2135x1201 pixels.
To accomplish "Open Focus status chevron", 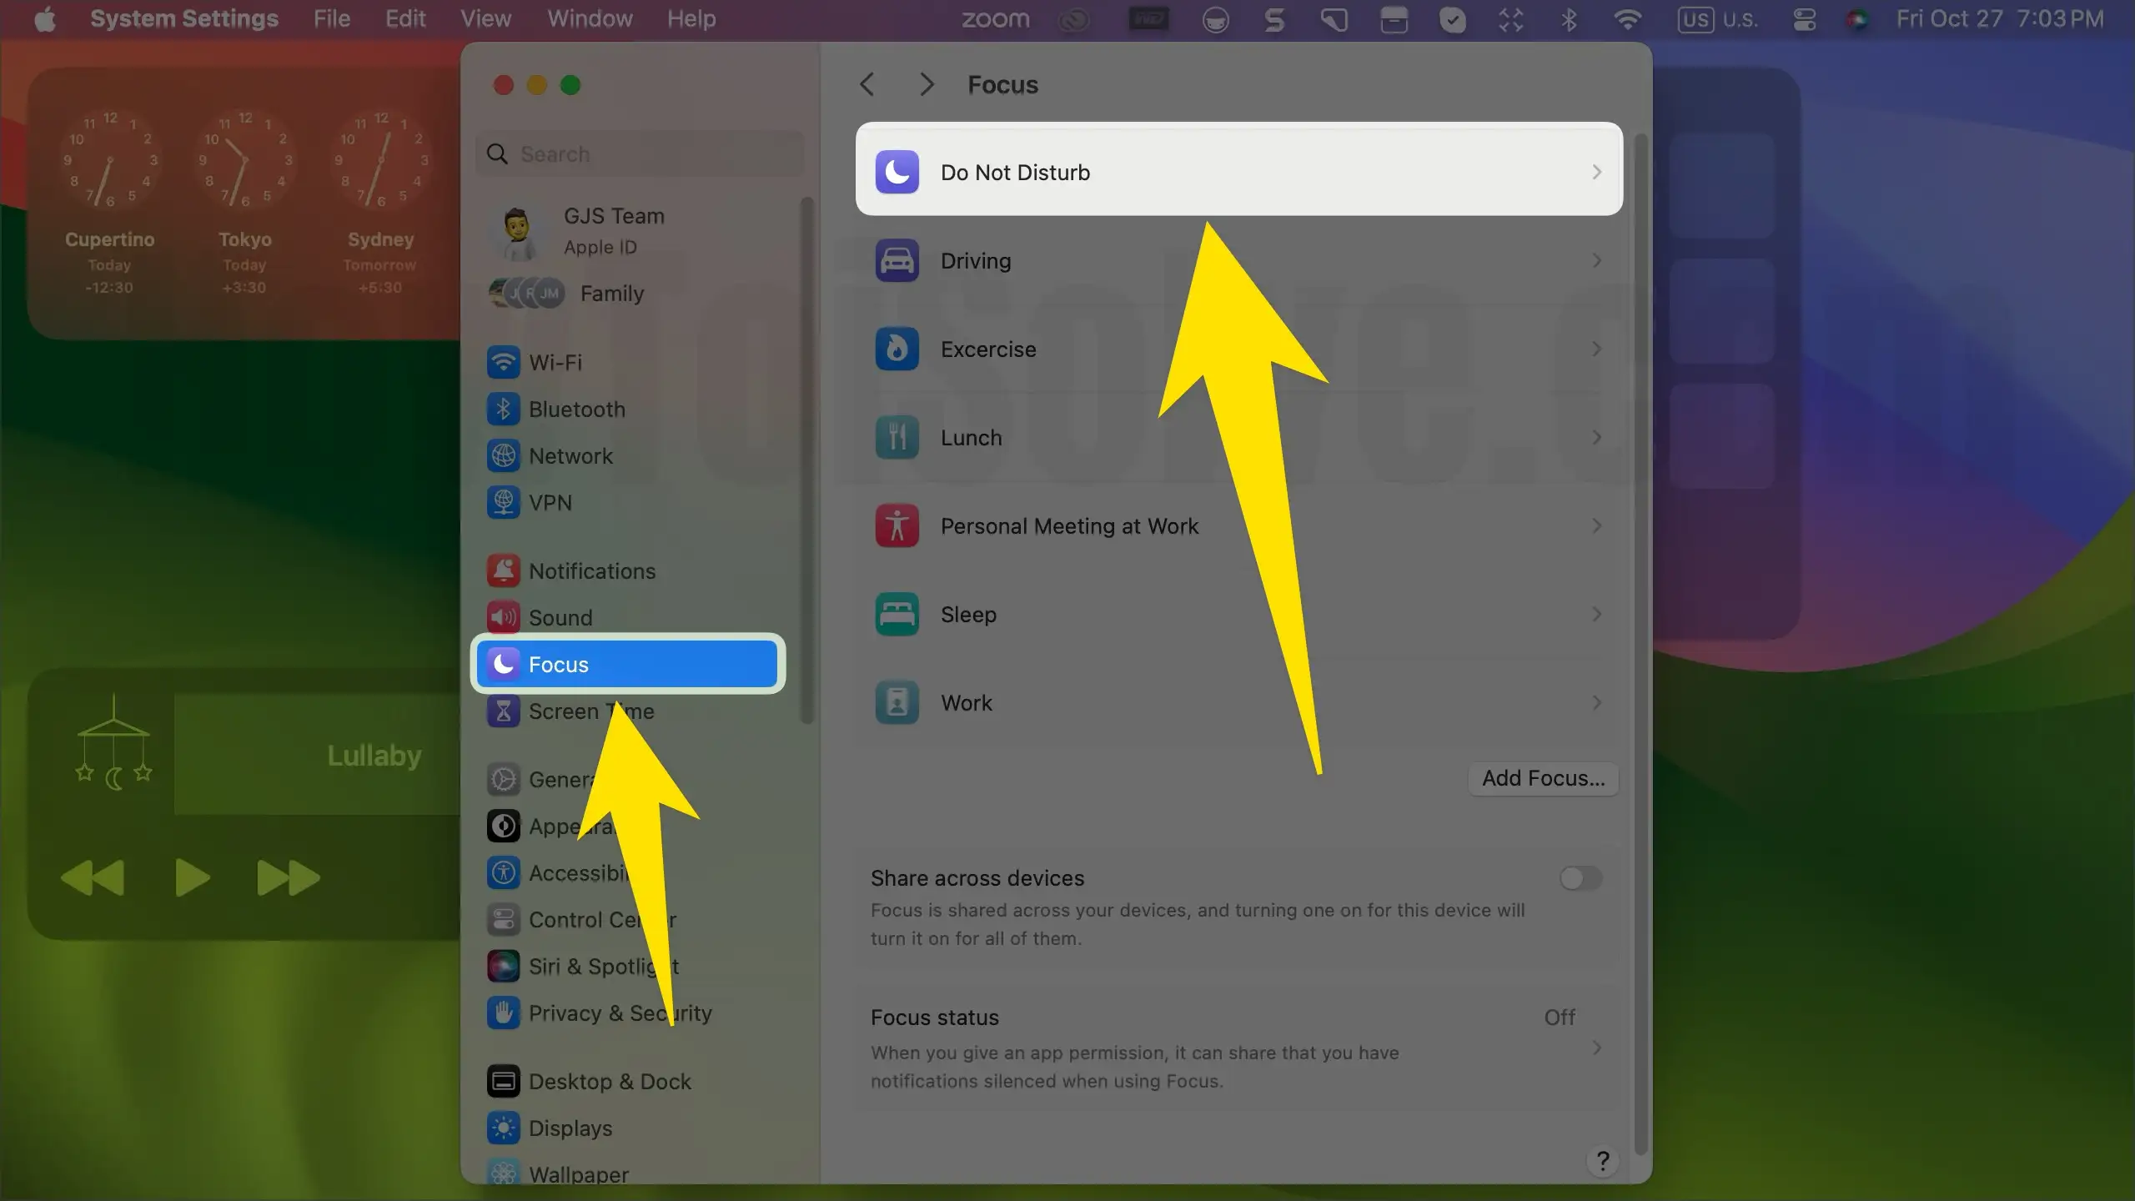I will click(1596, 1048).
